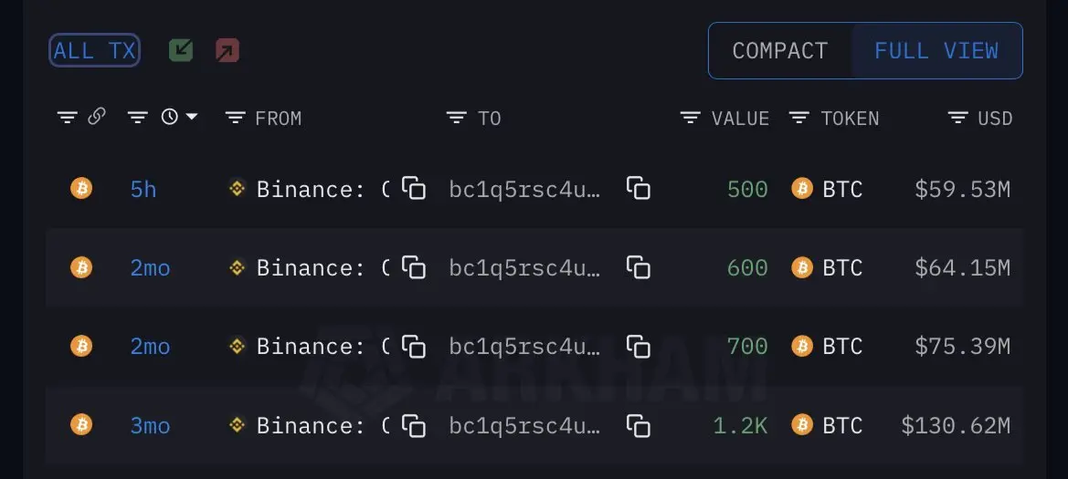Open the 5h transaction time link

[x=143, y=189]
